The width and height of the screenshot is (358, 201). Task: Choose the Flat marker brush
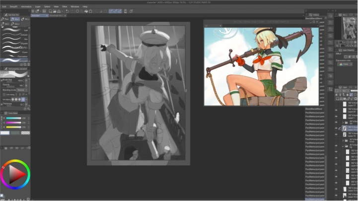pyautogui.click(x=14, y=56)
